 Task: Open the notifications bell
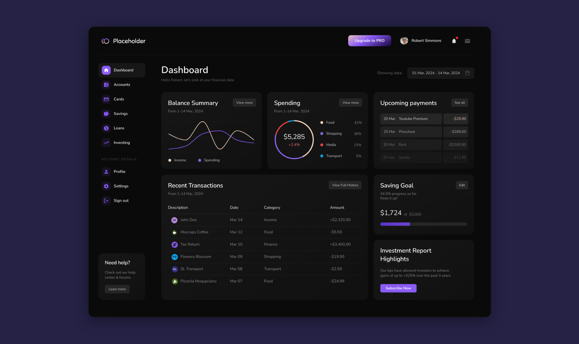(x=454, y=41)
